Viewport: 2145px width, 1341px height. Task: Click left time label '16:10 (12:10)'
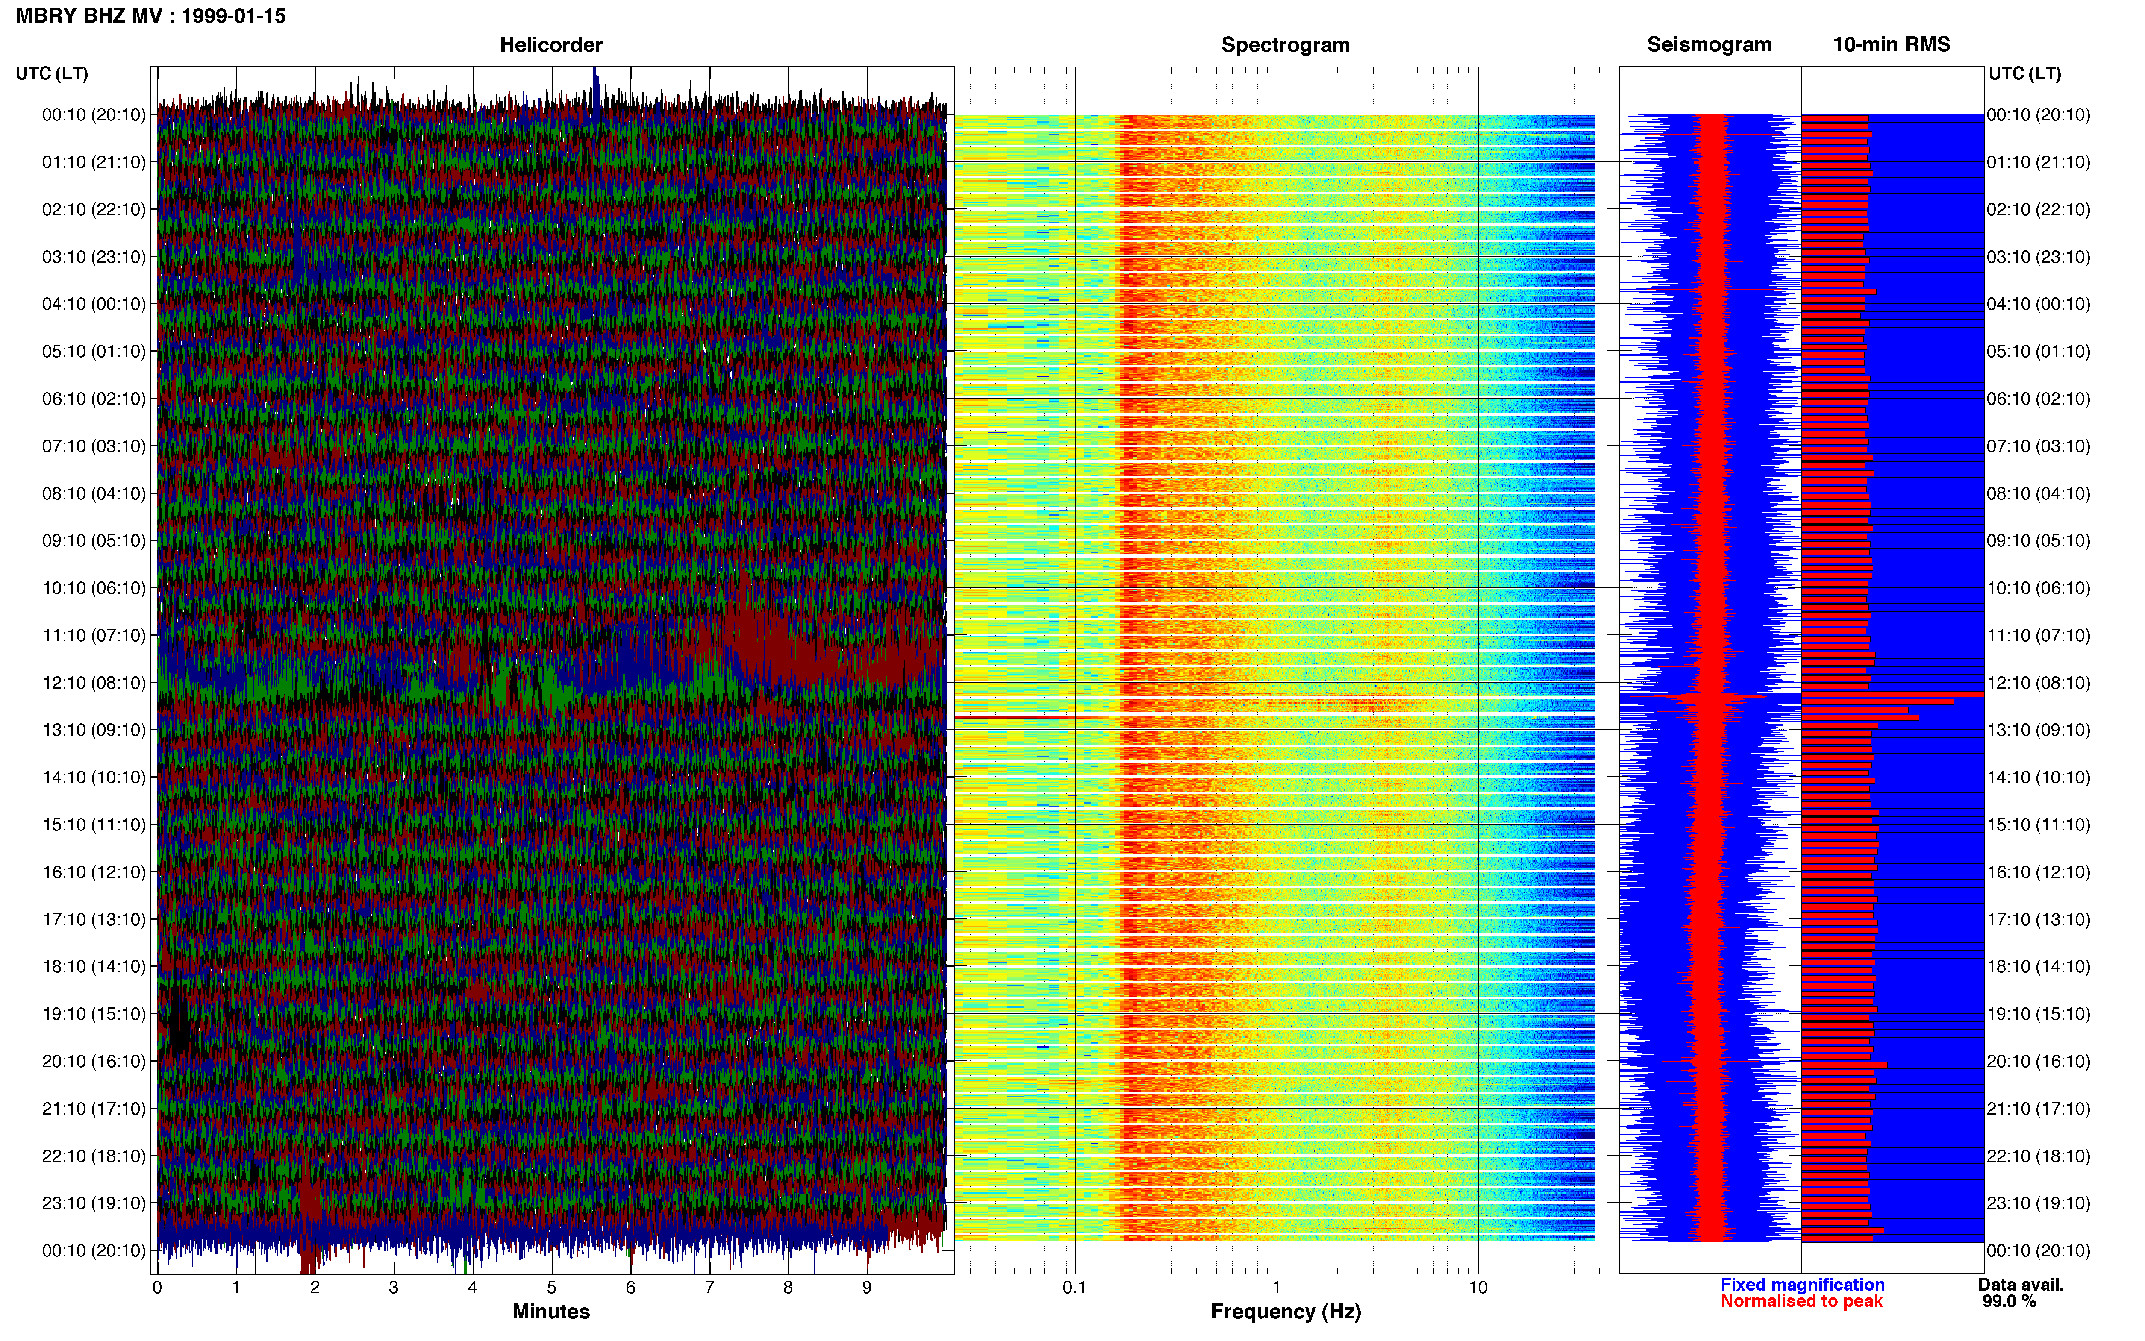pos(94,872)
